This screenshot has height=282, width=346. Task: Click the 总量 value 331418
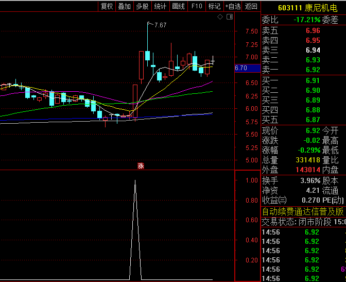308,160
